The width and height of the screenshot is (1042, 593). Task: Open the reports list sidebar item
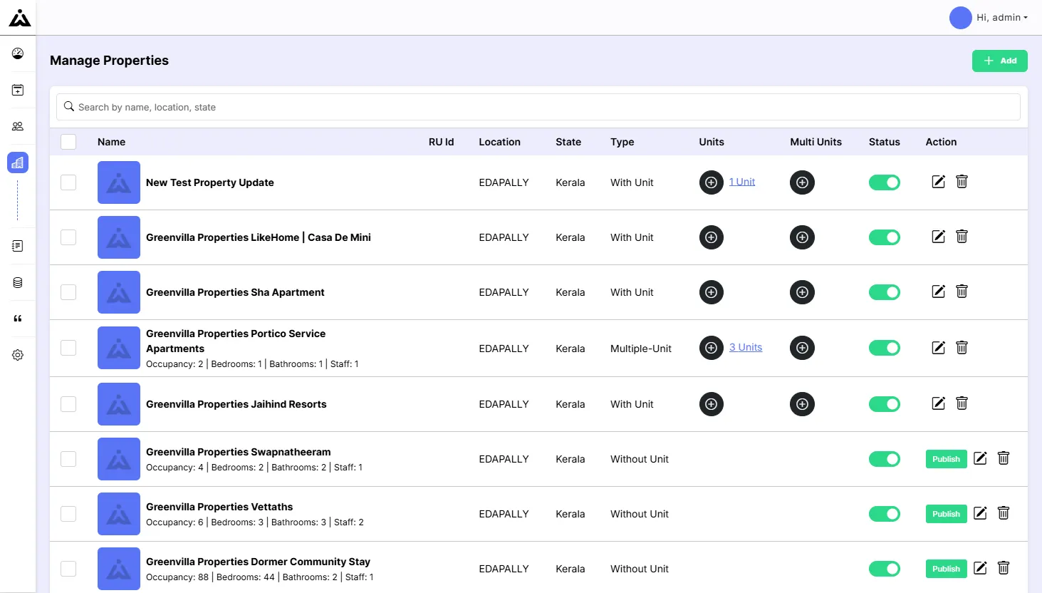[18, 246]
